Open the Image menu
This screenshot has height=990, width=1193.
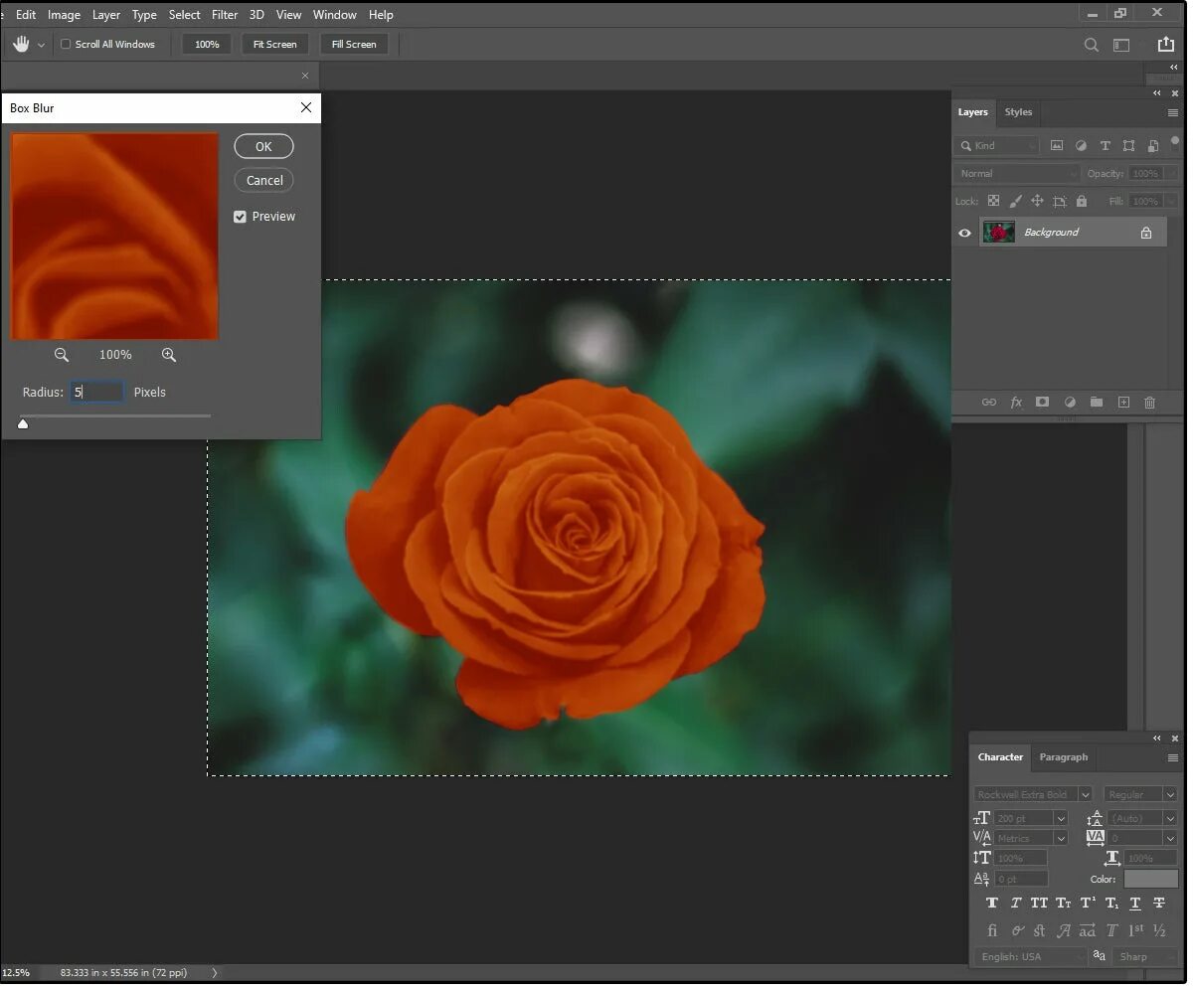coord(65,15)
